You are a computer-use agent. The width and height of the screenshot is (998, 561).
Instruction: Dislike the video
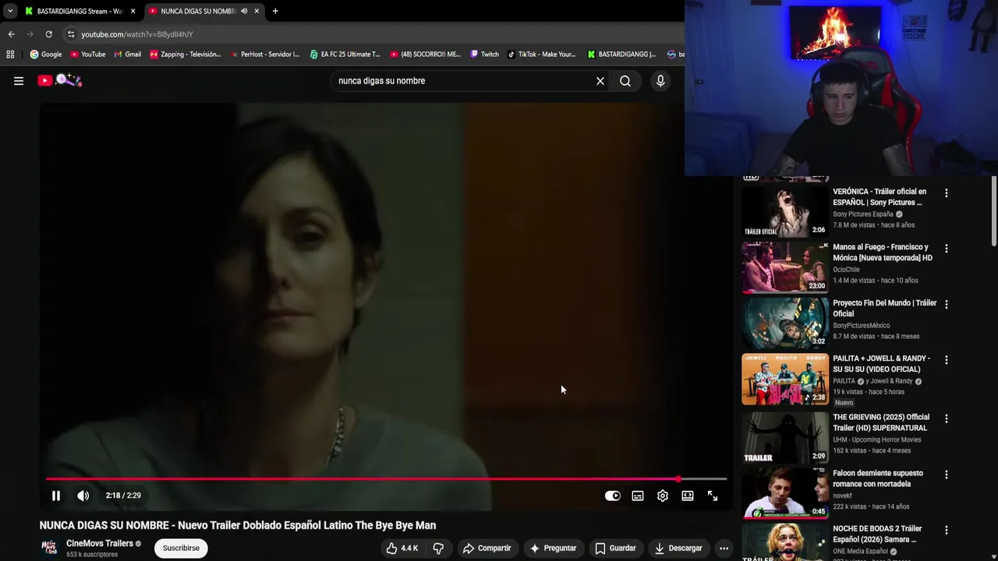[x=438, y=548]
